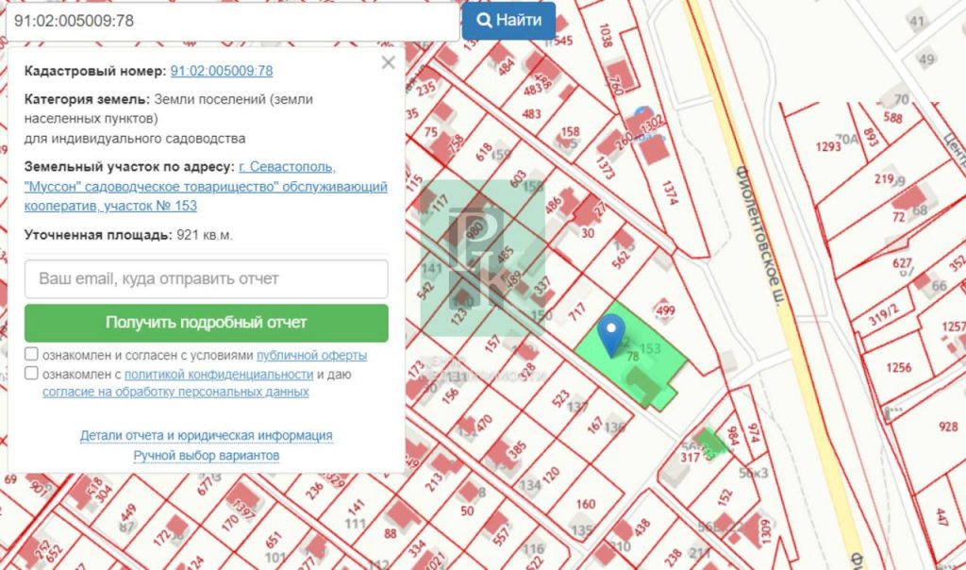Check the политикой конфиденциальности consent checkbox
The width and height of the screenshot is (966, 570).
pyautogui.click(x=32, y=374)
